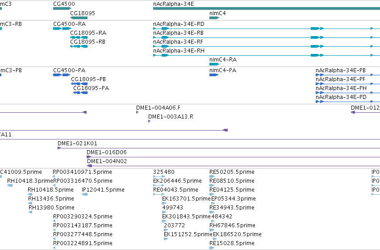
Task: Click transcript nAcRalpha-34E-RF
Action: [x=267, y=46]
